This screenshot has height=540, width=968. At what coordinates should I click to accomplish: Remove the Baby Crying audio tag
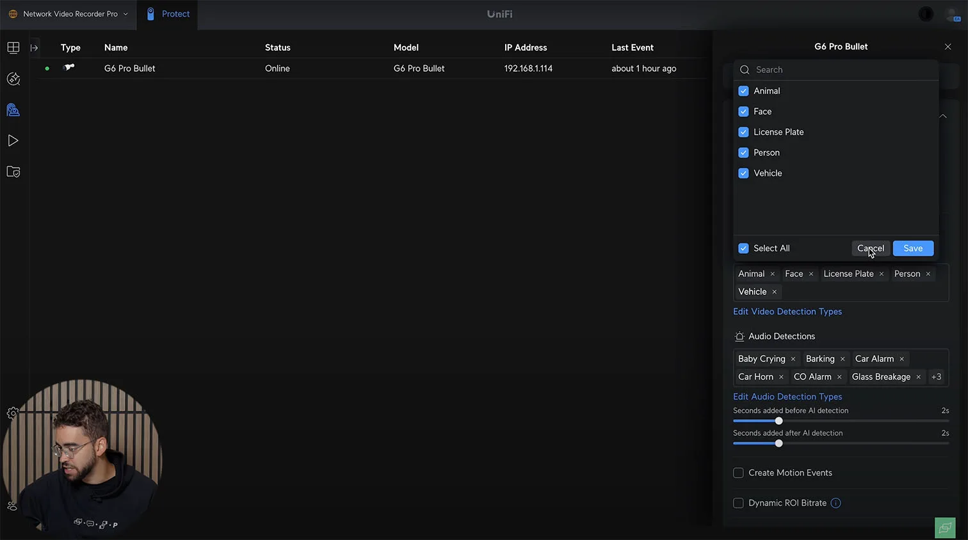point(793,359)
